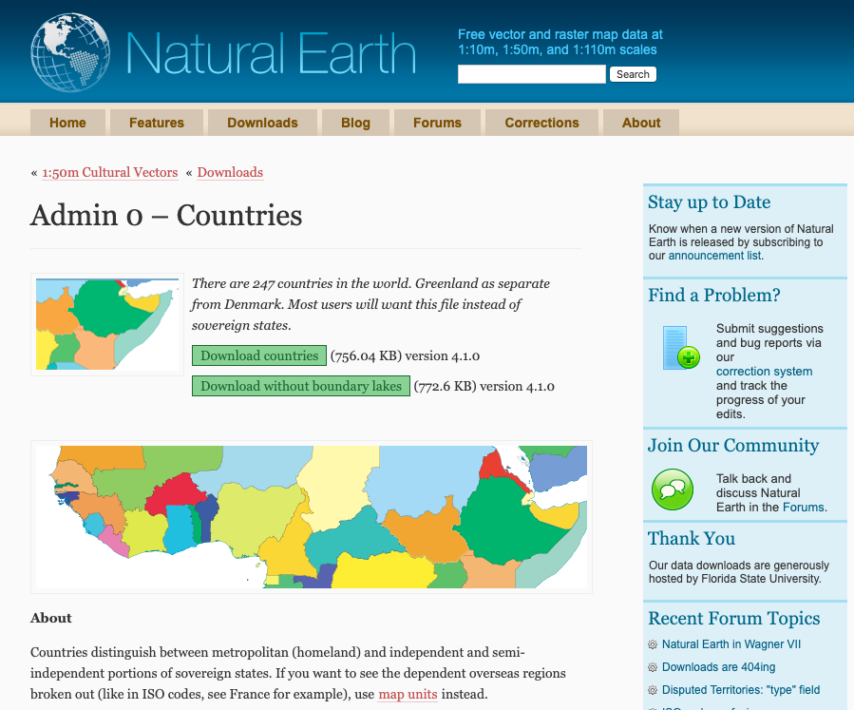This screenshot has width=854, height=710.
Task: Click the Join Our Community heading
Action: (x=733, y=446)
